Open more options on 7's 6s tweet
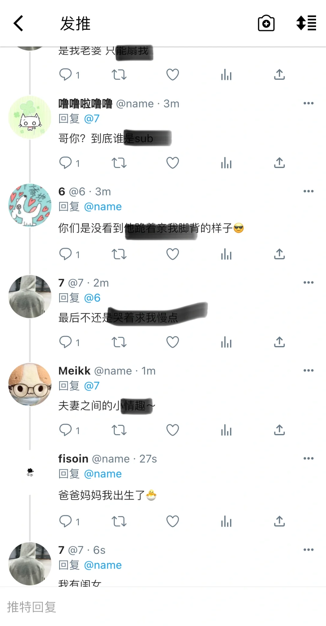 (x=308, y=550)
